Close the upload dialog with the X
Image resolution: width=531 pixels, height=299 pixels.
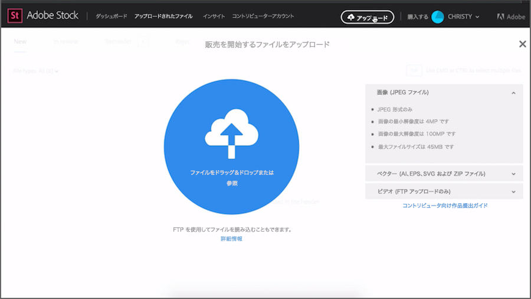point(522,44)
